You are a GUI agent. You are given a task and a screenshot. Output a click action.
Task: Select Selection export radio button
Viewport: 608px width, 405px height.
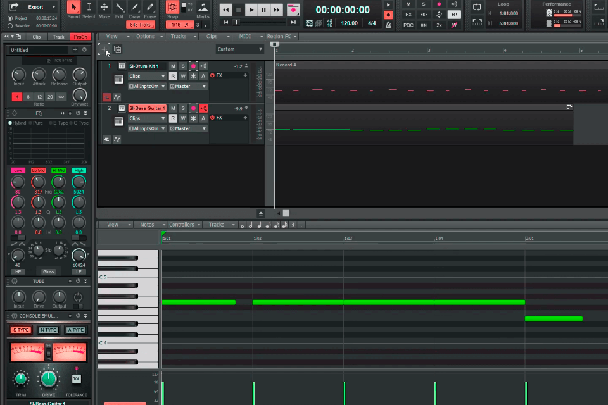(x=10, y=26)
